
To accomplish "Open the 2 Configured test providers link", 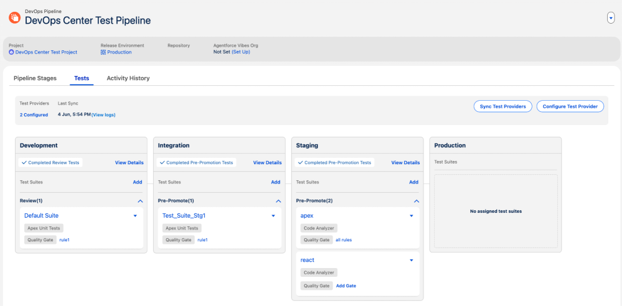I will coord(34,114).
